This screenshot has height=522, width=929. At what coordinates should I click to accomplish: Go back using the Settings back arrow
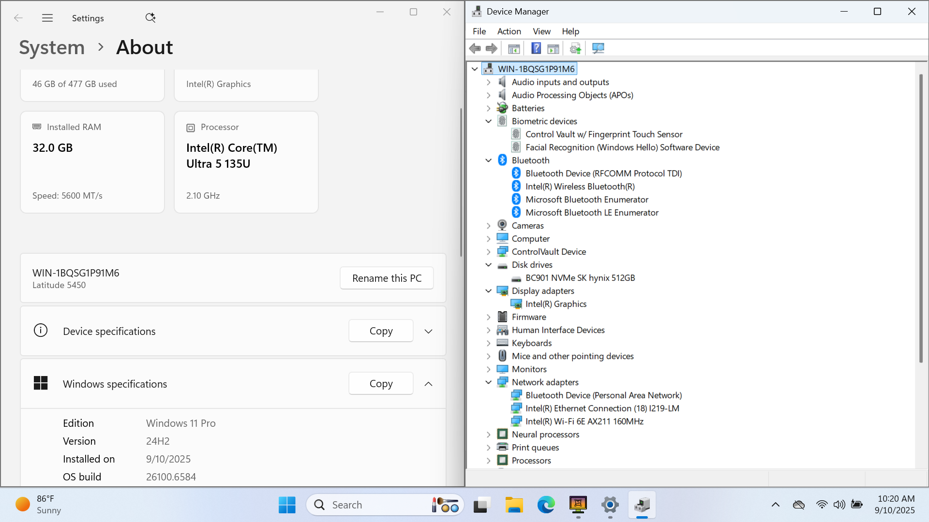click(18, 18)
